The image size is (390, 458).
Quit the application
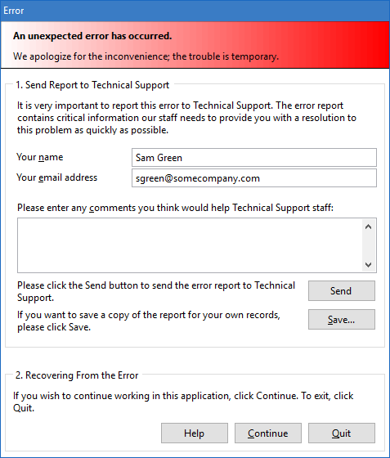click(342, 433)
